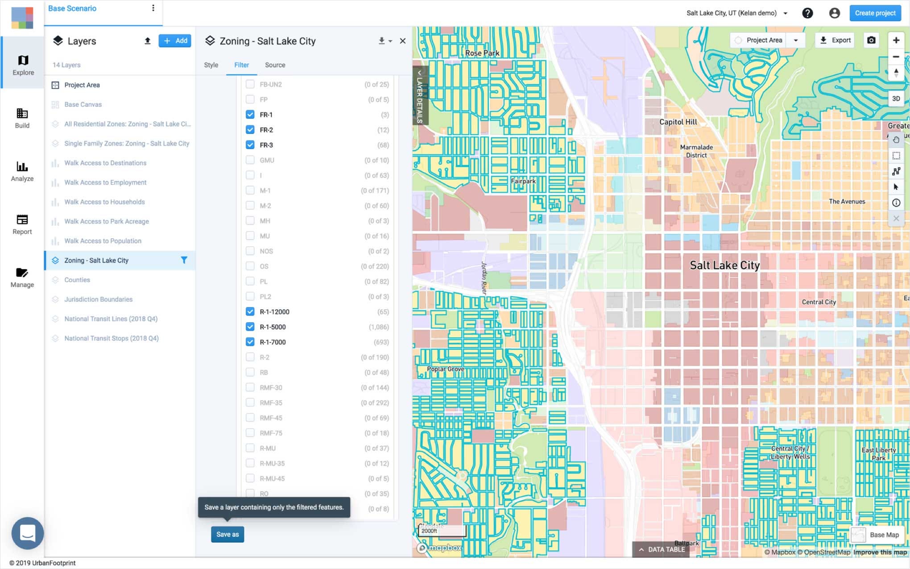
Task: Select the Base Map thumbnail switcher
Action: coord(858,535)
